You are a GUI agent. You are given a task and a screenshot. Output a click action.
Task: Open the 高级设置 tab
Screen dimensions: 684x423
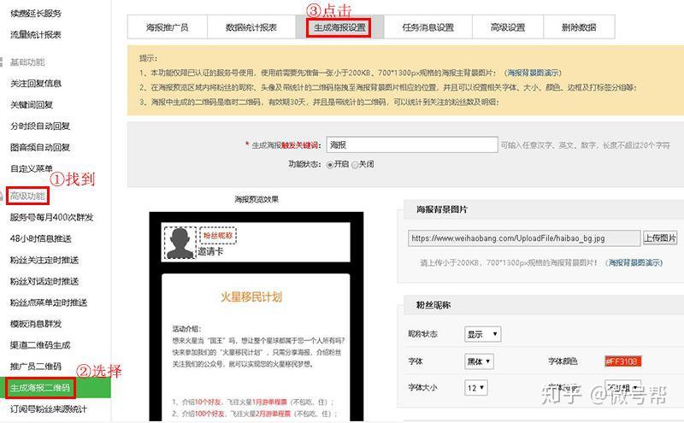[508, 27]
